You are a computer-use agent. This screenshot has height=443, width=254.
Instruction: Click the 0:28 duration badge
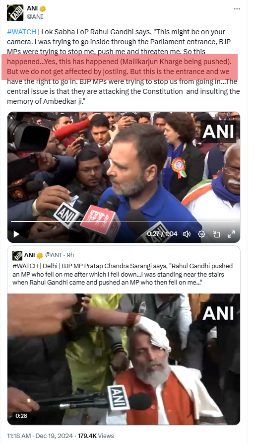click(x=21, y=416)
